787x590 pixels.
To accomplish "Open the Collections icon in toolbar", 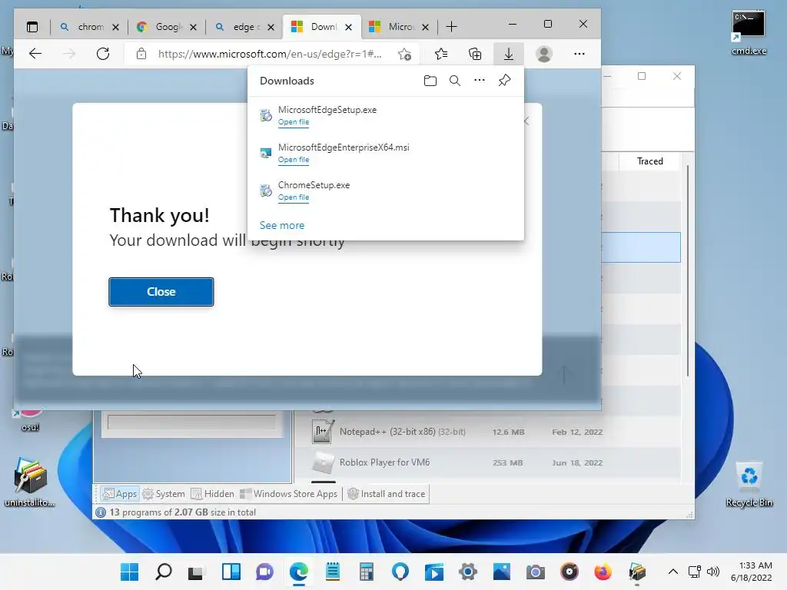I will pyautogui.click(x=475, y=54).
